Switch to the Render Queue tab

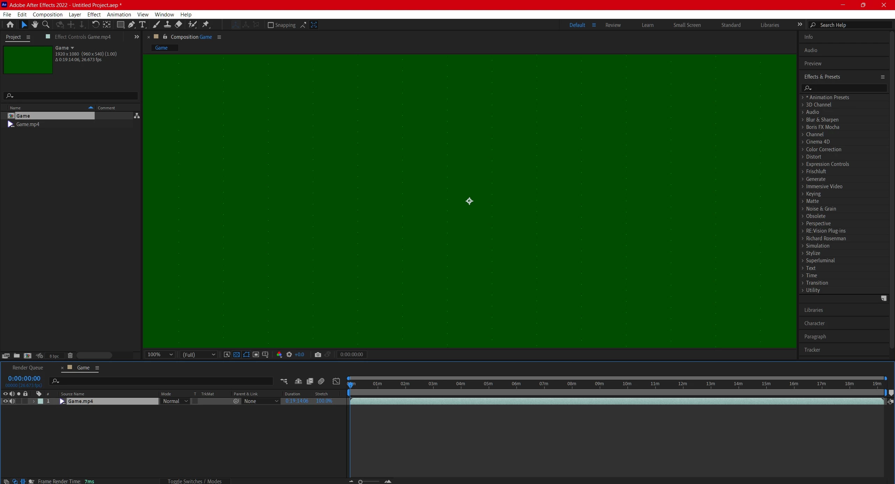click(28, 368)
